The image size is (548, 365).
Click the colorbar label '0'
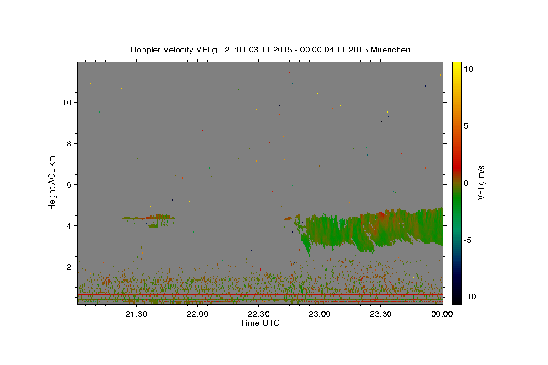(x=466, y=182)
